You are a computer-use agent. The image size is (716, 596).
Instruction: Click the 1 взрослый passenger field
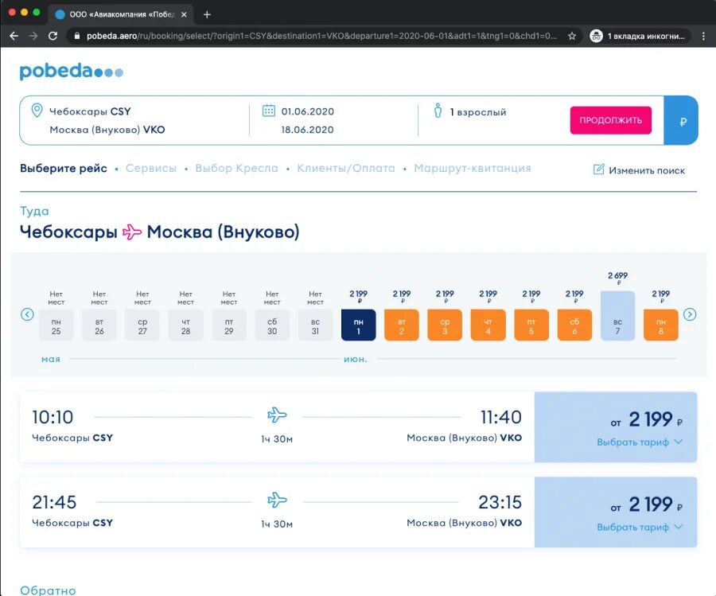click(x=478, y=112)
